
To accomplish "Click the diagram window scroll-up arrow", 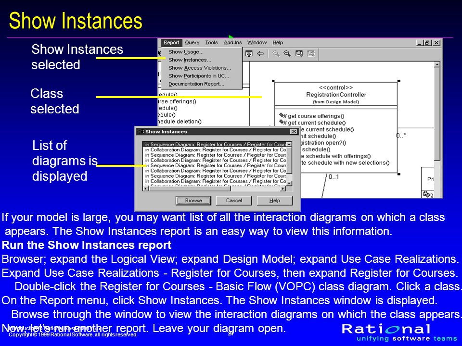I will tap(437, 64).
